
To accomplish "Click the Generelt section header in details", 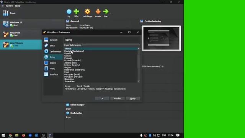I will click(x=75, y=21).
